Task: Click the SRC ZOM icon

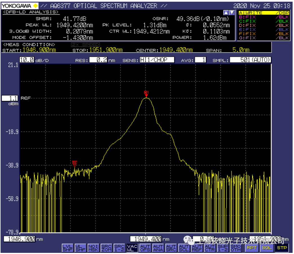Action: (x=106, y=248)
